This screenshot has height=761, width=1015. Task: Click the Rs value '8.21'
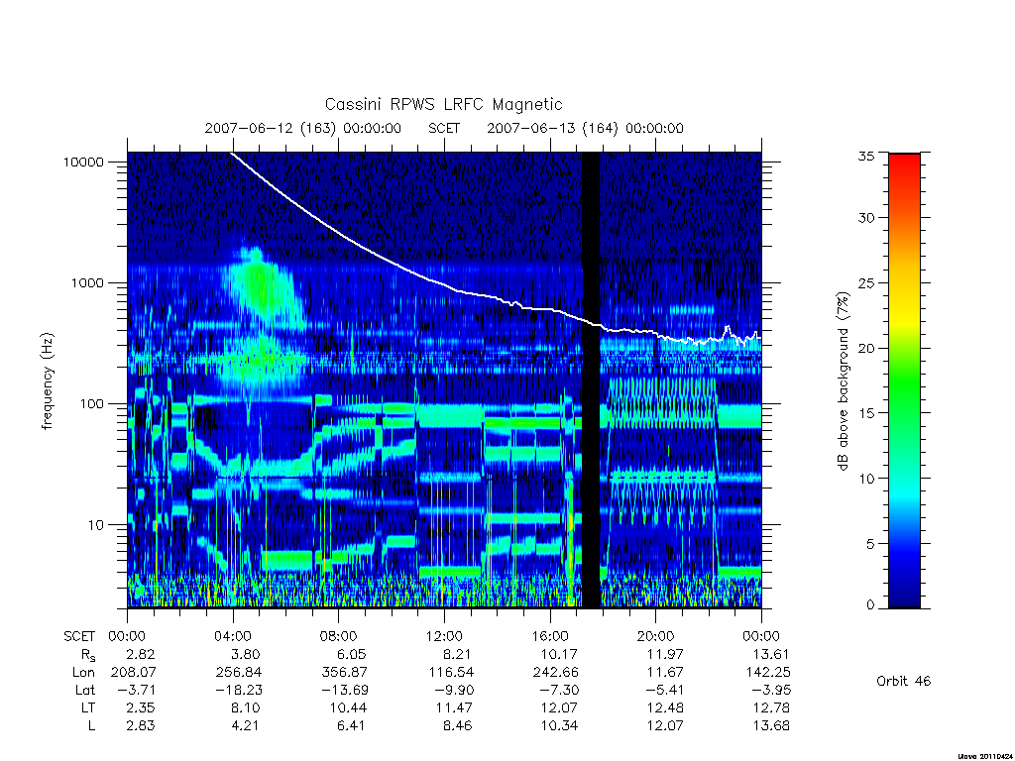[457, 654]
